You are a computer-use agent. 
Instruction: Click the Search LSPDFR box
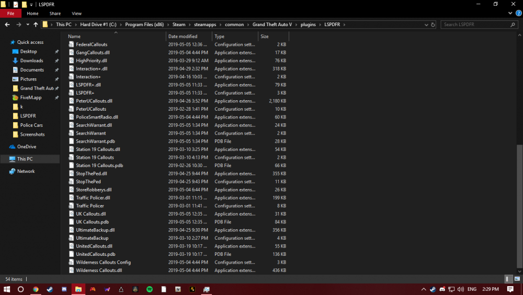click(479, 25)
